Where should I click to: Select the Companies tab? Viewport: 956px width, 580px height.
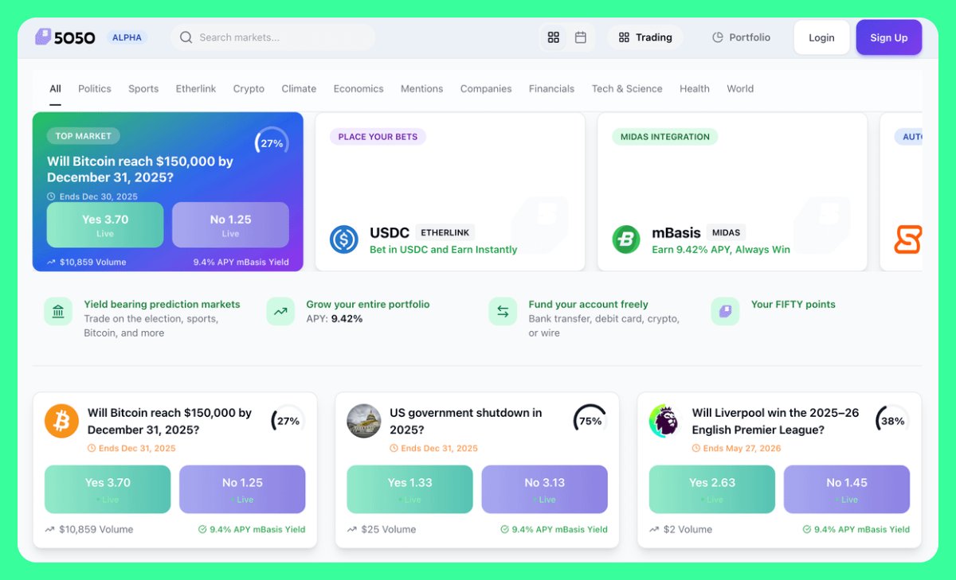(486, 89)
